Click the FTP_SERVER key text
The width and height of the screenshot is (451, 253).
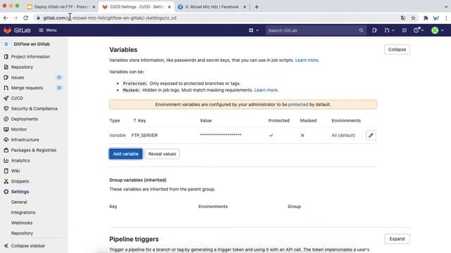(144, 135)
